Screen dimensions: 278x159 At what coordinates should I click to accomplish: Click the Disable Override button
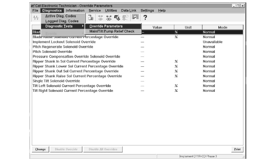click(66, 149)
